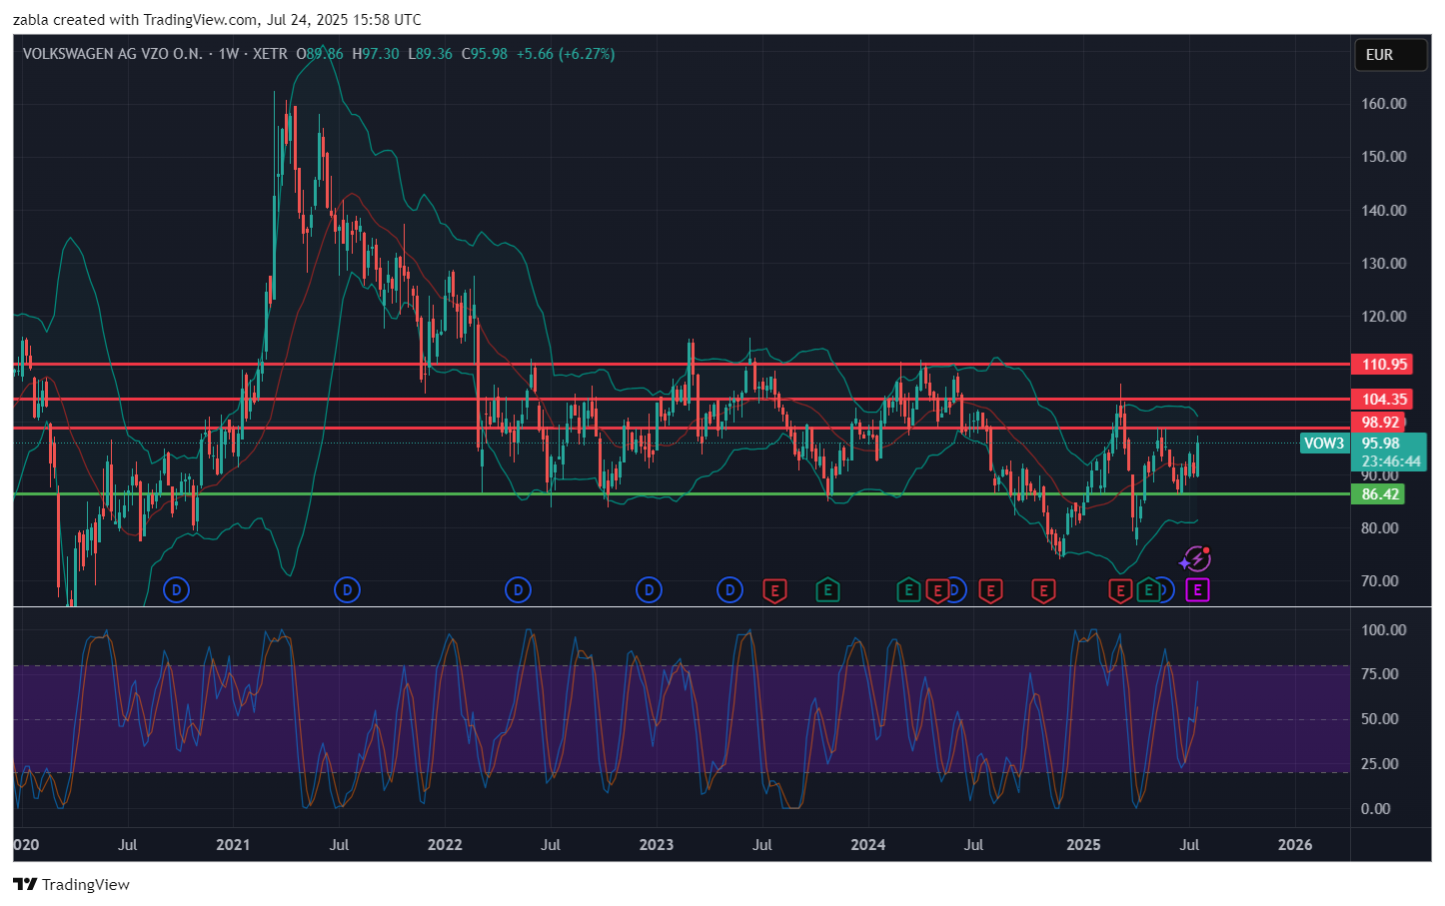Click the 160.00 price axis label
Screen dimensions: 1445x906
[1384, 104]
